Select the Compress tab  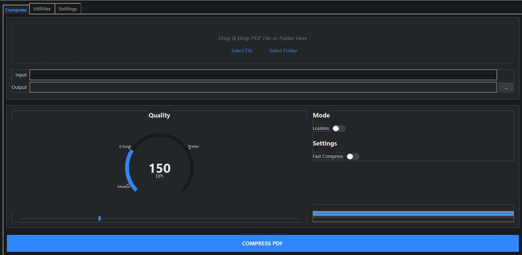16,10
